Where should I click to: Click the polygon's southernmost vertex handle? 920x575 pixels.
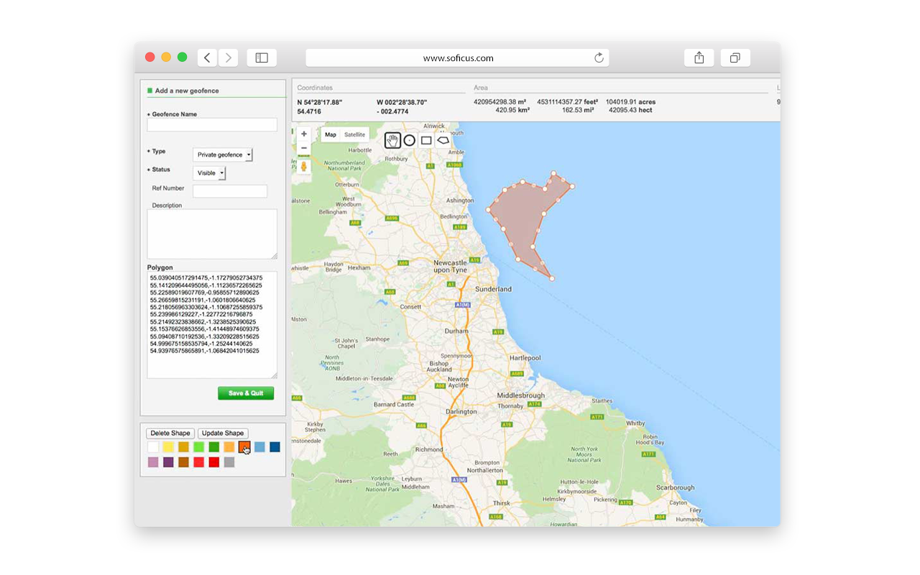[552, 278]
